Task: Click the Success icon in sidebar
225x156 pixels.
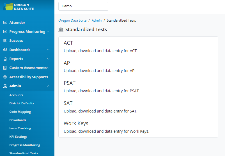Action: (x=5, y=41)
